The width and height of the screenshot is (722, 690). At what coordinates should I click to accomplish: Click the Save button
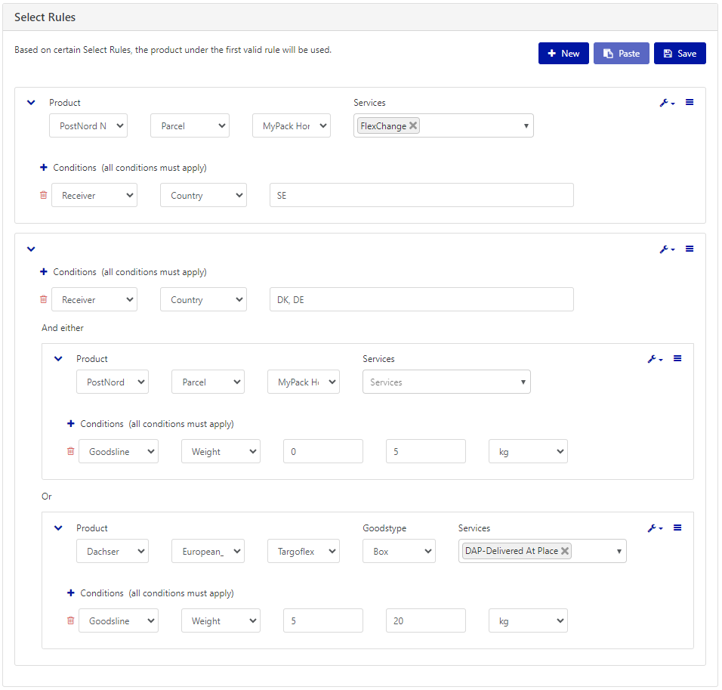[680, 54]
